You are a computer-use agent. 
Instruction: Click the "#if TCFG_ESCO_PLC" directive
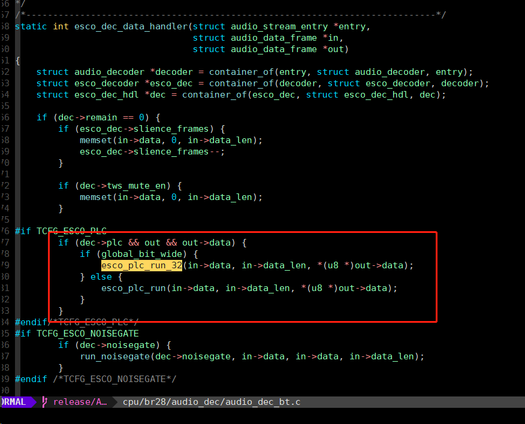point(61,231)
